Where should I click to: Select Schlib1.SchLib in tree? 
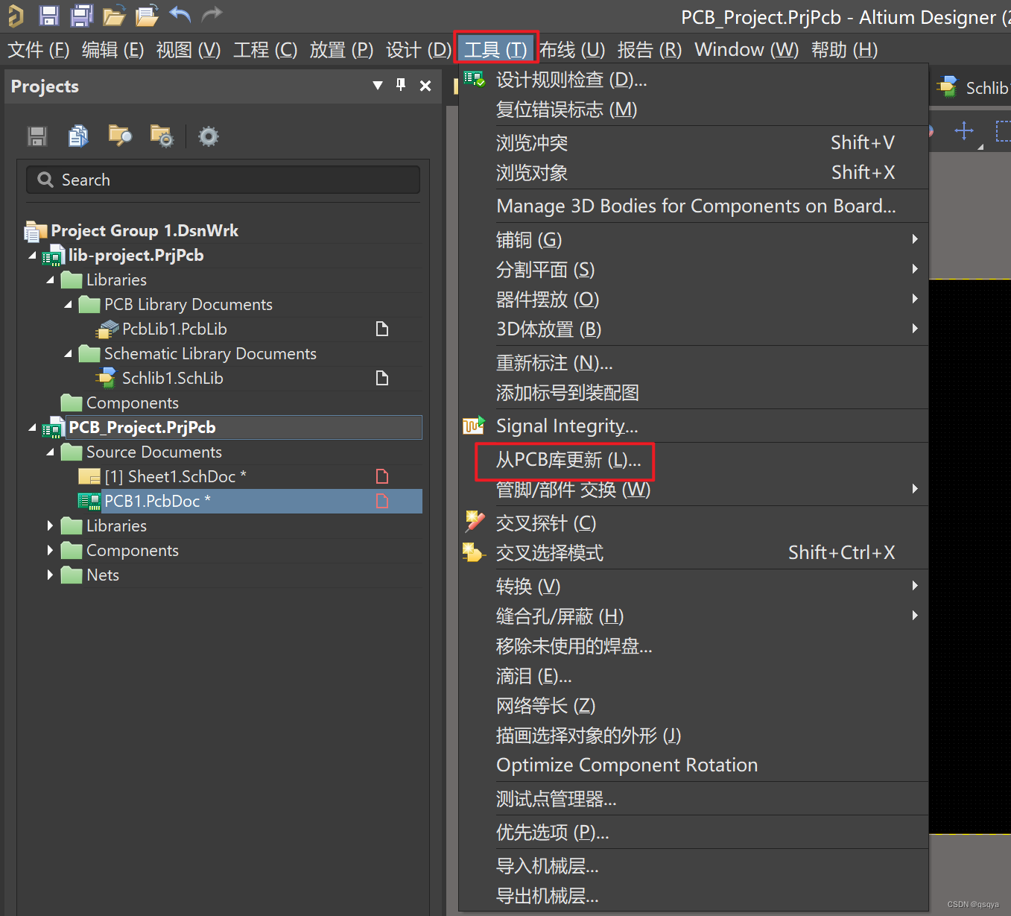[173, 378]
